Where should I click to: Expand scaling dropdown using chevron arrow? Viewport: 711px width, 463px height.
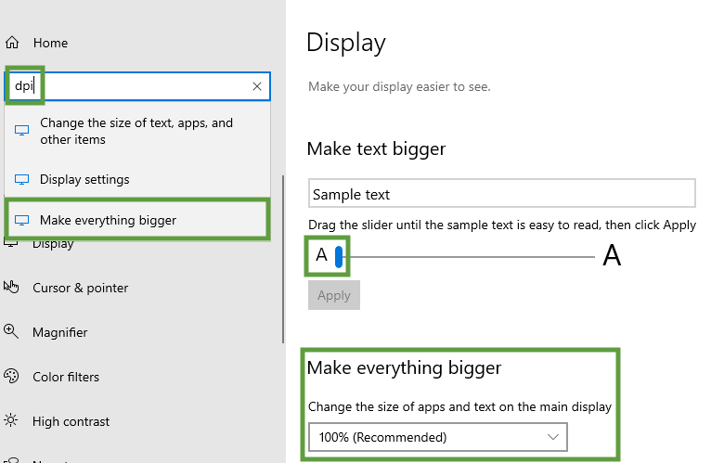click(x=554, y=436)
